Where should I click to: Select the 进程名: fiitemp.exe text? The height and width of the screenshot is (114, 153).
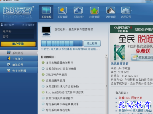125,76
